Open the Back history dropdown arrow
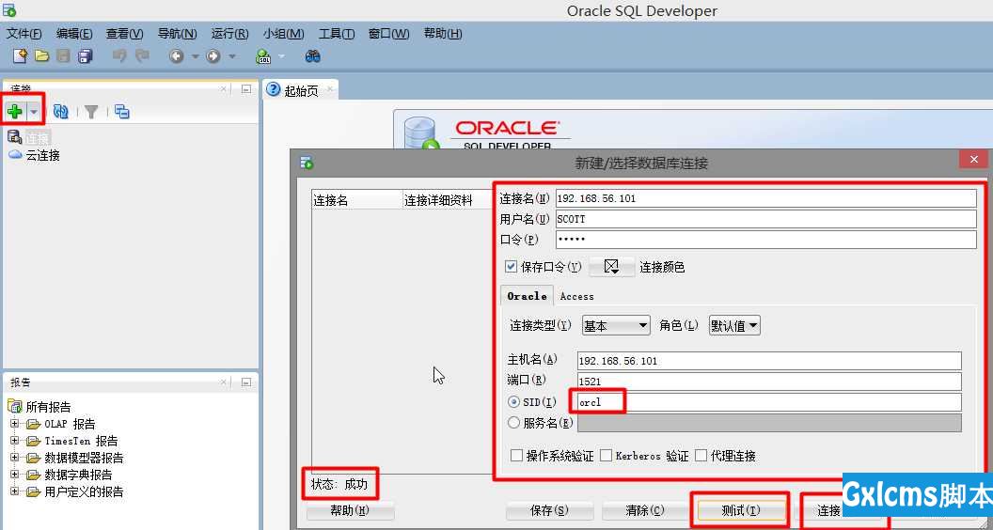 pos(195,57)
